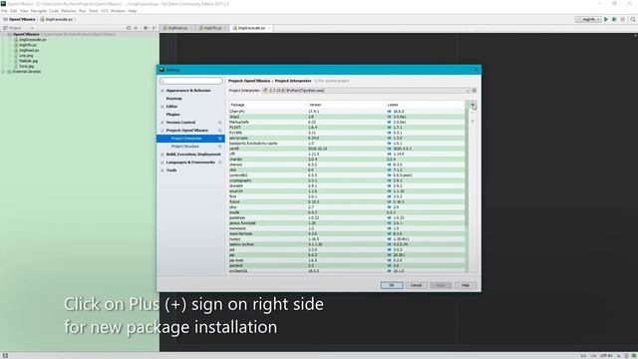This screenshot has height=359, width=638.
Task: Click the tool windows icon in the status bar corner
Action: click(5, 355)
